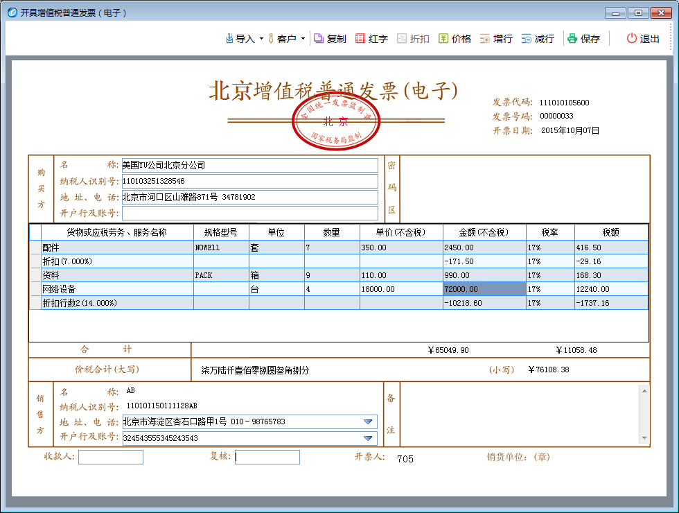This screenshot has height=513, width=679.
Task: Click the 12240.00 tax cell
Action: (611, 289)
